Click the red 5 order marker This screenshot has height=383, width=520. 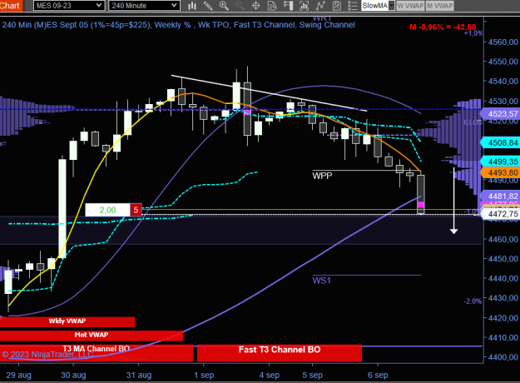pos(136,210)
